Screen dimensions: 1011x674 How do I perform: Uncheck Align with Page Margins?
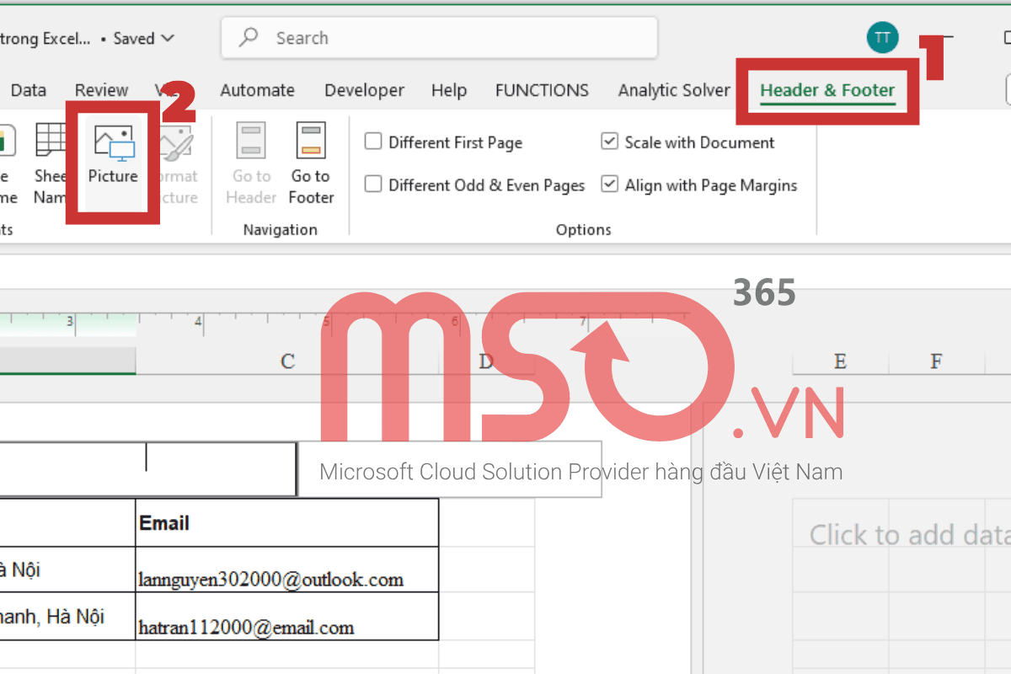pos(610,185)
